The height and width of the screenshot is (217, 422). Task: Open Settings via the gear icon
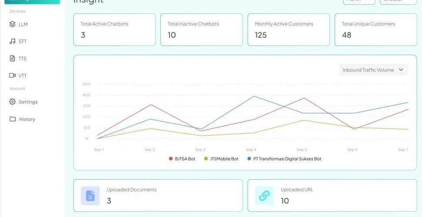13,102
